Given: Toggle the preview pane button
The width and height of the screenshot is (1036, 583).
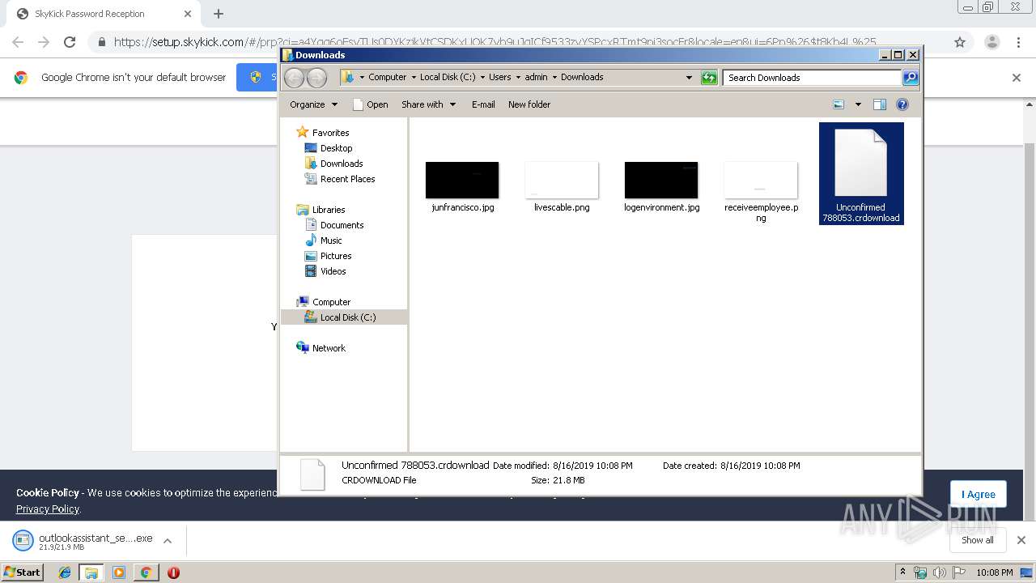Looking at the screenshot, I should click(880, 104).
